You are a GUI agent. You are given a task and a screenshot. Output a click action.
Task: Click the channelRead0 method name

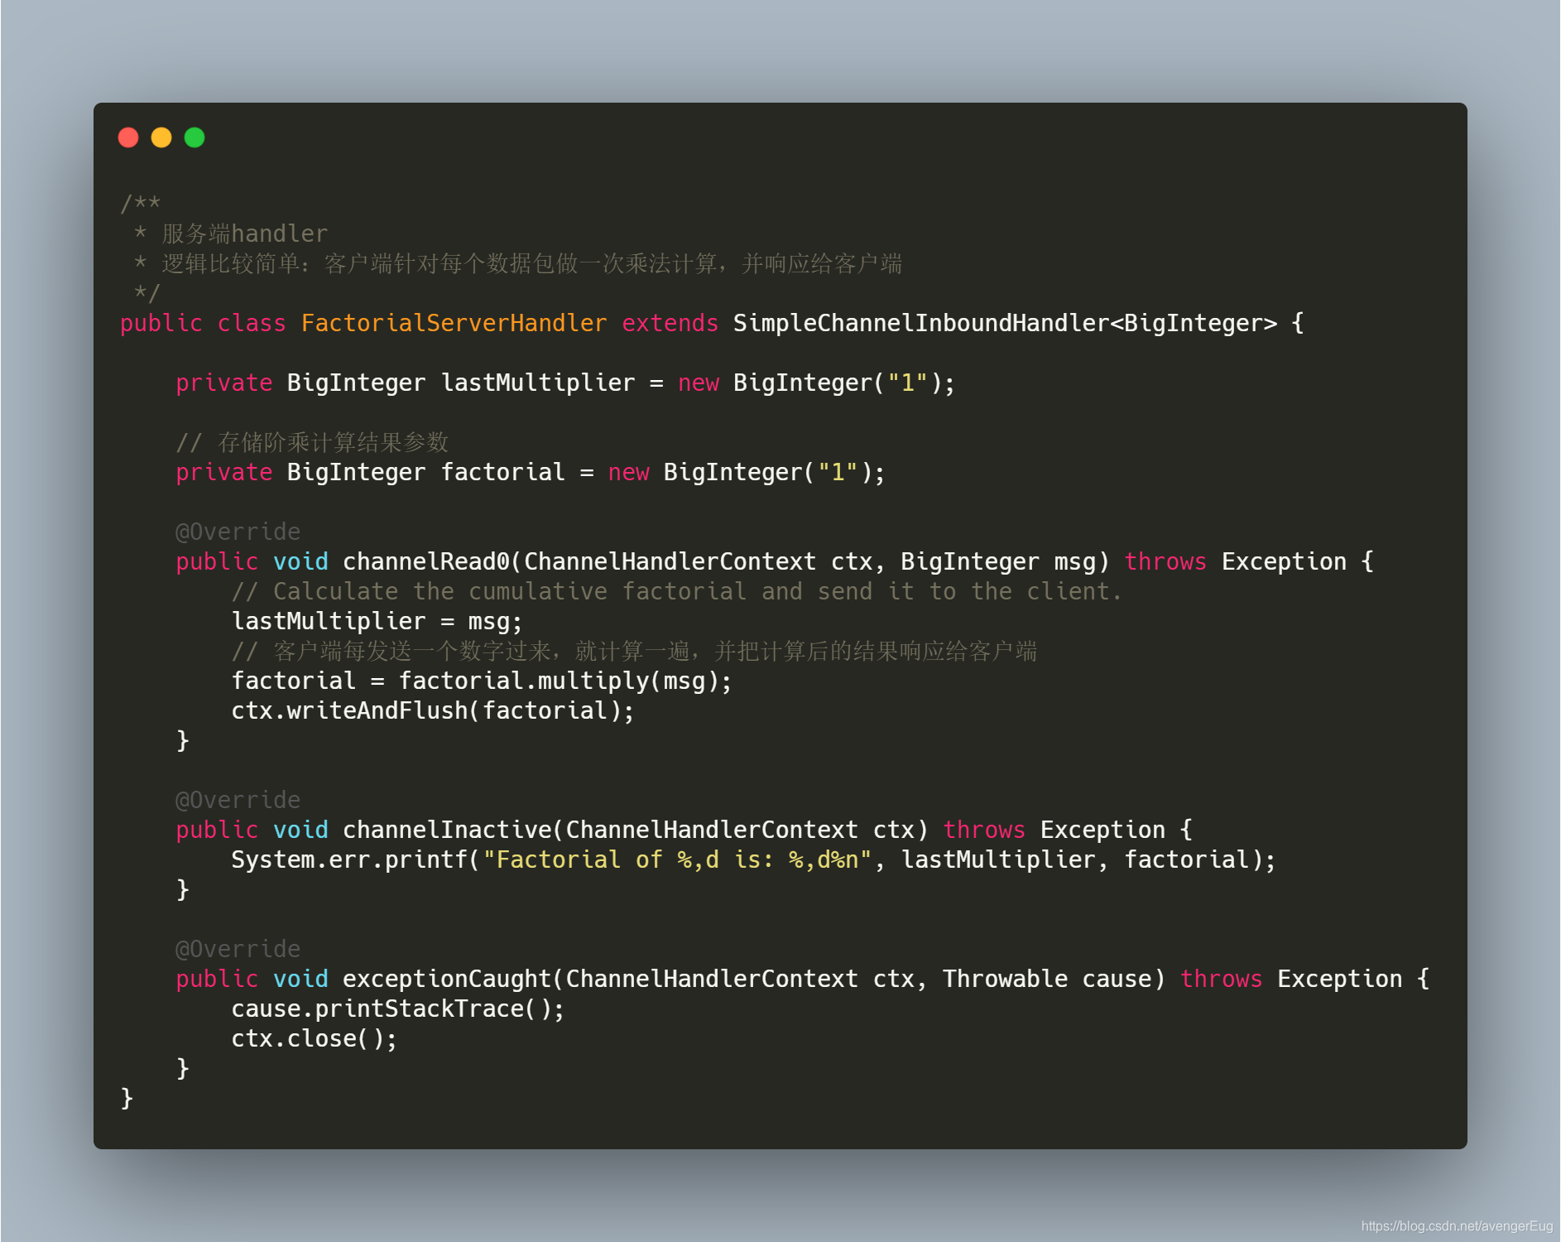pos(425,561)
